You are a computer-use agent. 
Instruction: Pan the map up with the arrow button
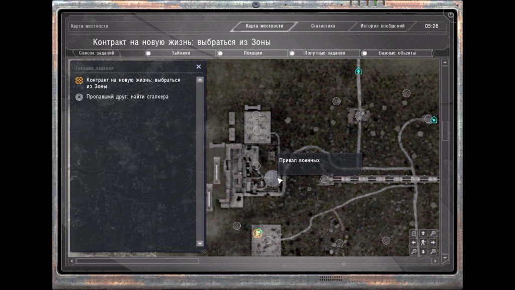point(423,233)
